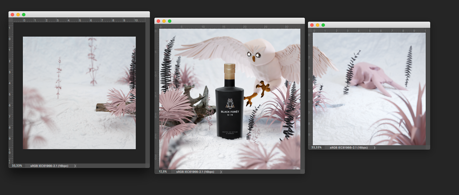This screenshot has width=459, height=195.
Task: Click green zoom button of middle window
Action: tap(170, 21)
